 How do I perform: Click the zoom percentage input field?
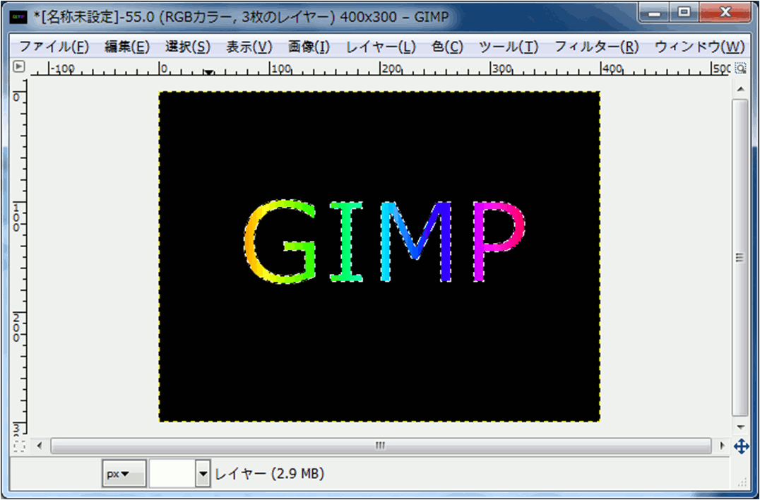tap(172, 475)
